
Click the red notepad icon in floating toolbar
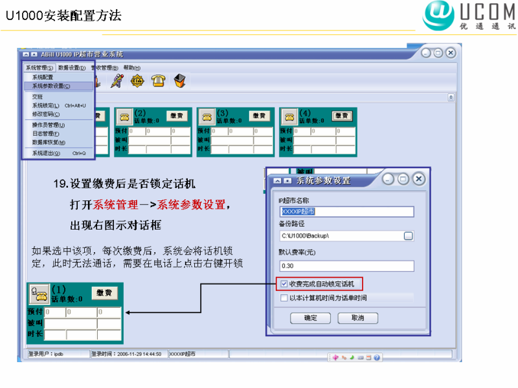(x=368, y=358)
